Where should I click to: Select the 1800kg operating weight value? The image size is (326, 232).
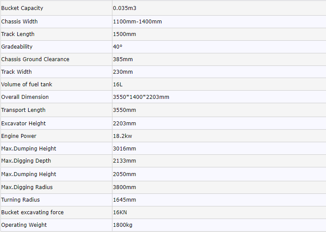click(x=123, y=225)
